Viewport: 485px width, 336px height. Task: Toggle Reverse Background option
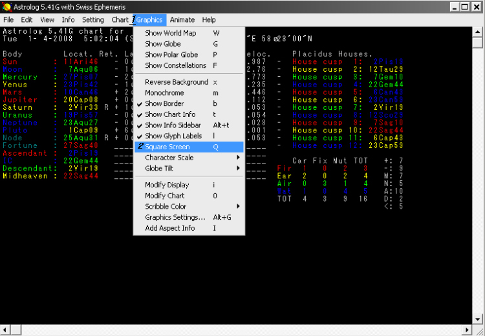(x=189, y=82)
